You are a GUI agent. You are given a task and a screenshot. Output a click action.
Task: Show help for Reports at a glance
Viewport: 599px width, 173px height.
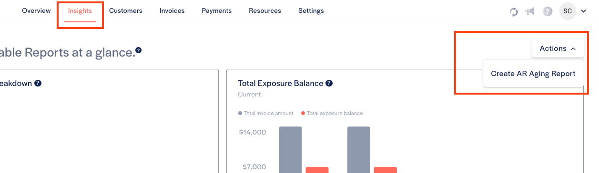(138, 50)
